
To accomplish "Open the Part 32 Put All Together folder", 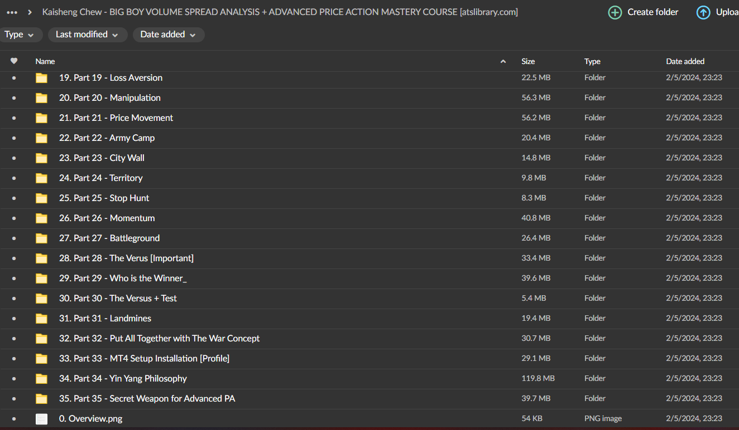I will point(159,339).
